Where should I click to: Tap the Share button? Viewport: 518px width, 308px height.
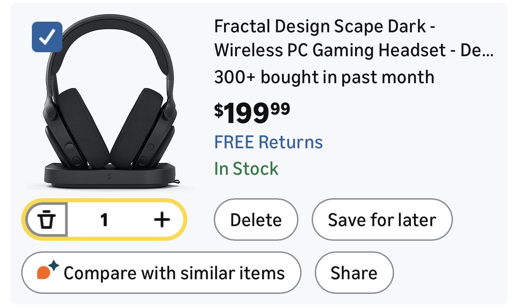[x=354, y=273]
